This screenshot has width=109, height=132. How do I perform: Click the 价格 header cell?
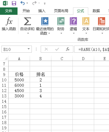[19, 74]
